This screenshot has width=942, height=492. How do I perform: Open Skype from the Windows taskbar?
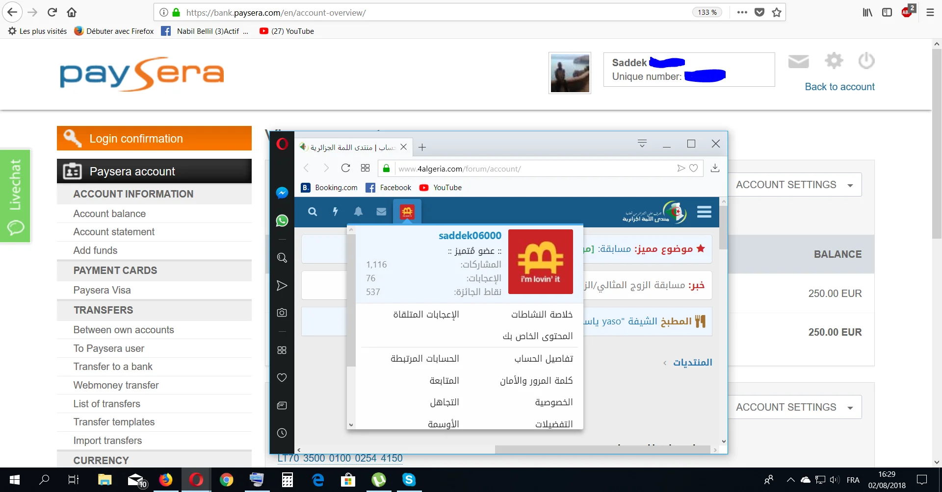tap(409, 480)
